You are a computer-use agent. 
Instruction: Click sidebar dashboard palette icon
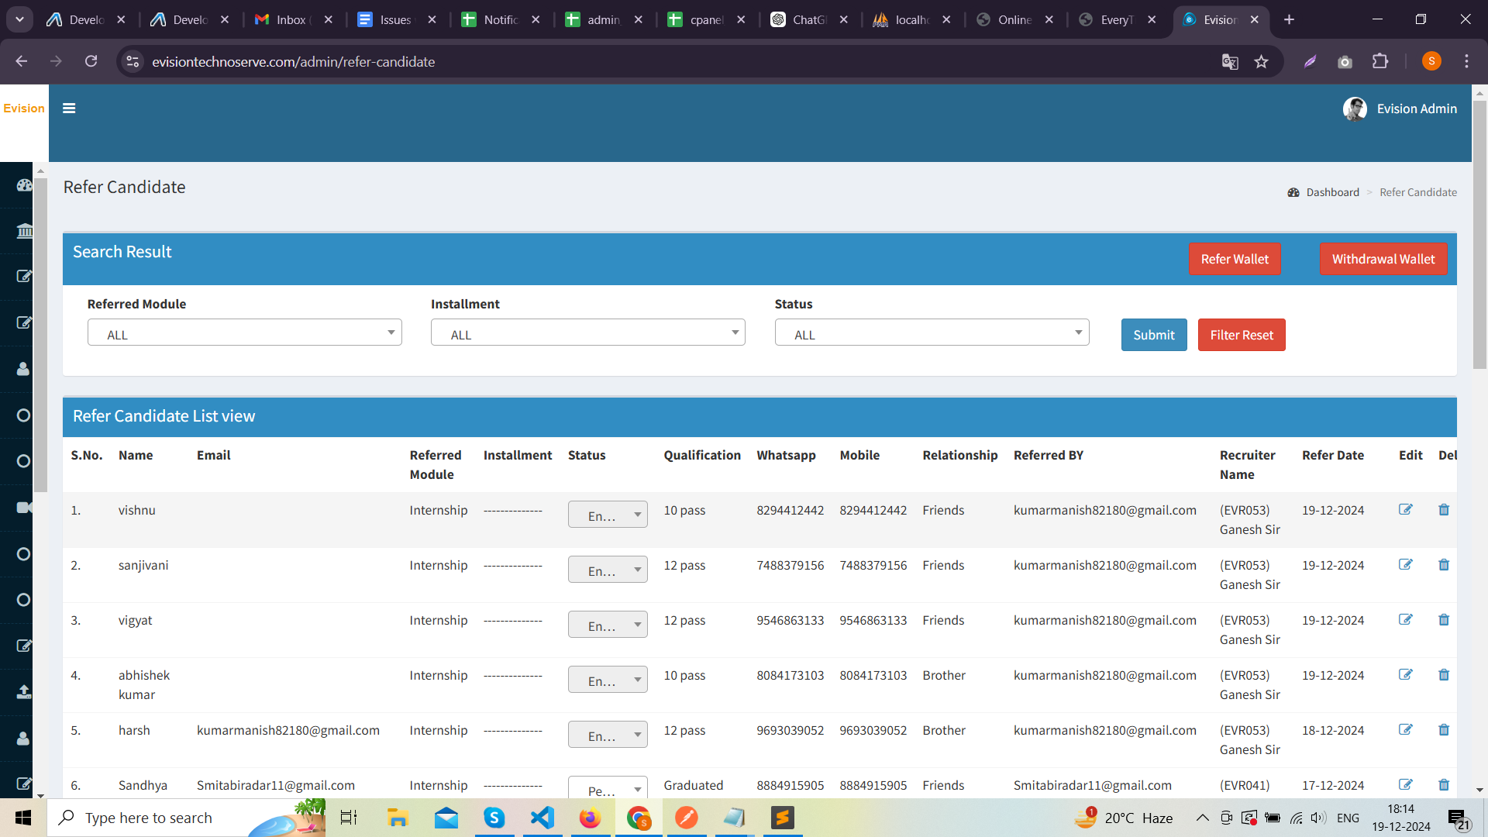tap(24, 185)
